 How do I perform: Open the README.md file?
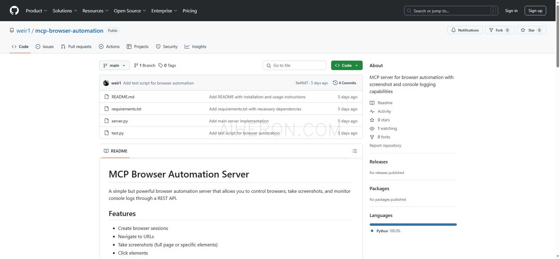[x=123, y=97]
